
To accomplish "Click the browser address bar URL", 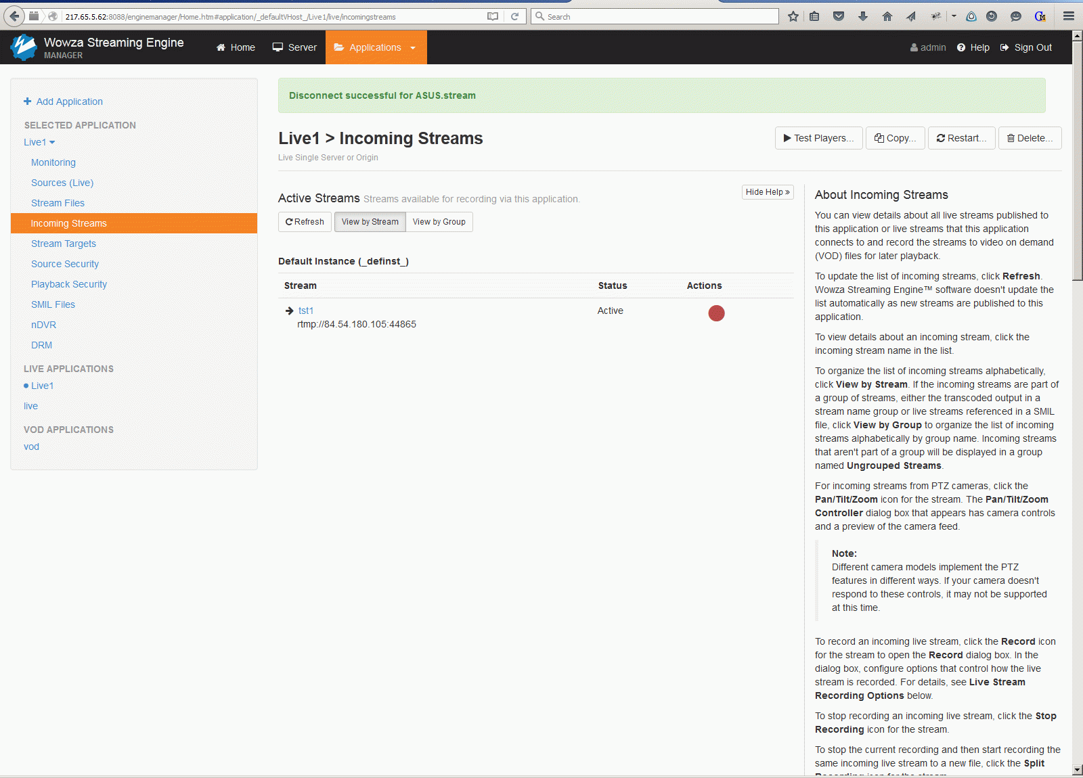I will 271,16.
